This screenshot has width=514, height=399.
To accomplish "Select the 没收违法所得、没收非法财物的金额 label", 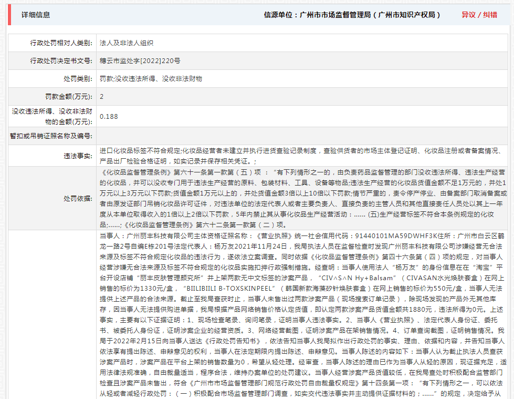I will (53, 116).
